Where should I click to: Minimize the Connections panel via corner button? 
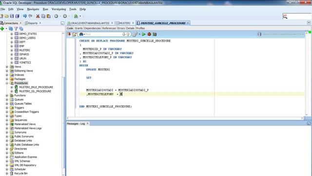[x=62, y=23]
